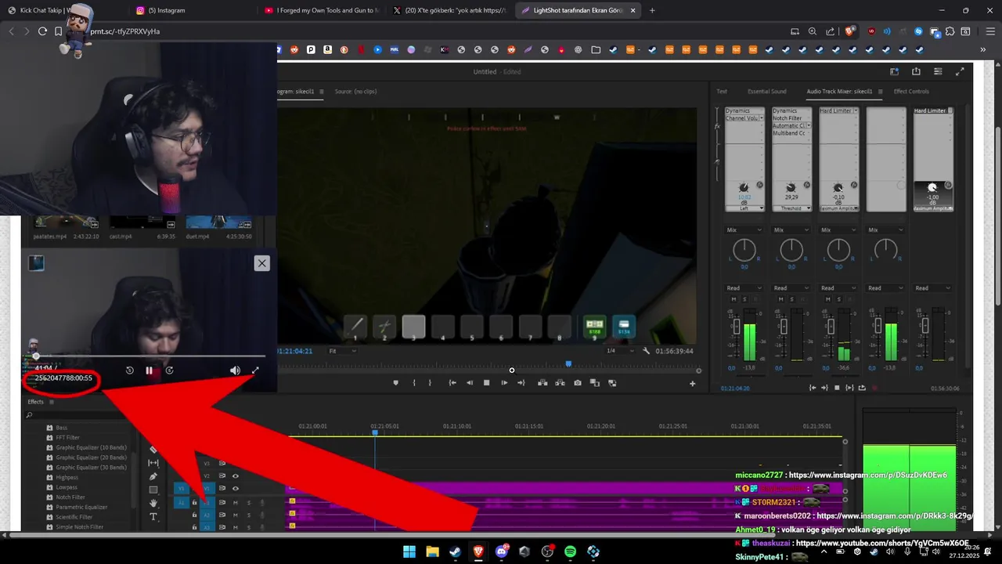Image resolution: width=1002 pixels, height=564 pixels.
Task: Switch to the Text panel tab
Action: click(x=722, y=92)
